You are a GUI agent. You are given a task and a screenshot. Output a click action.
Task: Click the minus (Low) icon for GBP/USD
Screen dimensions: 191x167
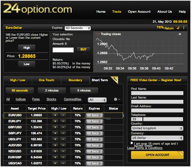[x=63, y=127]
